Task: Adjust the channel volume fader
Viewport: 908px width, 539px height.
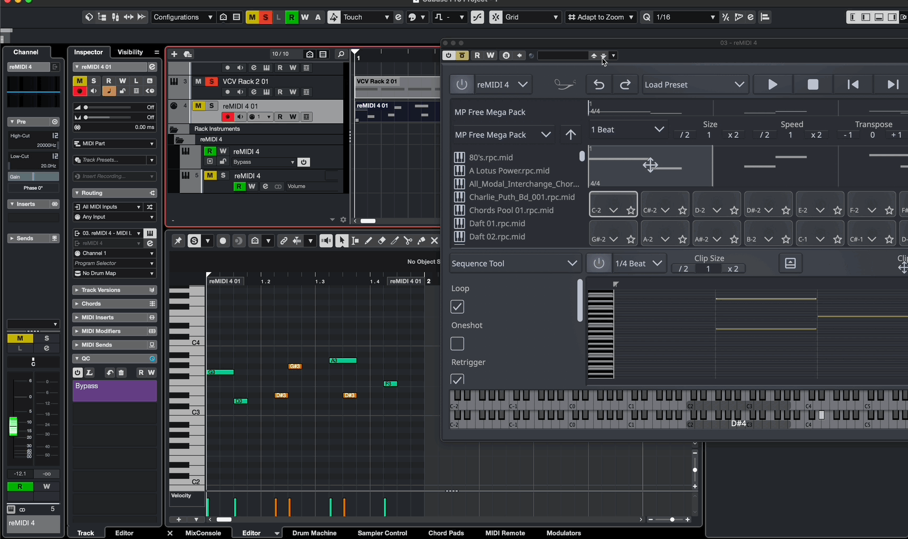Action: 13,426
